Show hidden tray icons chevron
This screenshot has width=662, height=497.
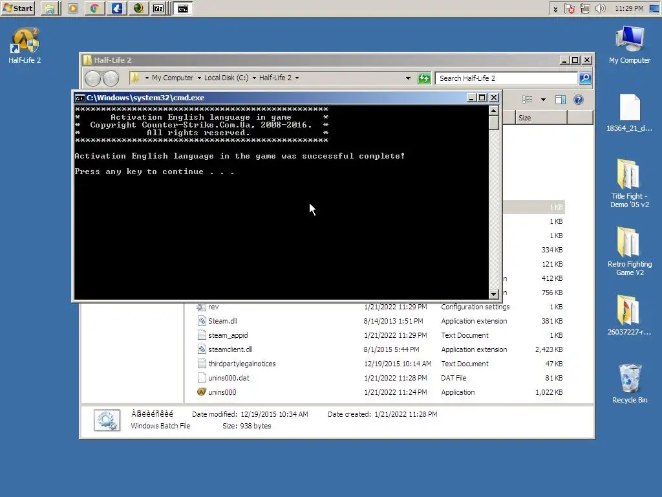555,9
